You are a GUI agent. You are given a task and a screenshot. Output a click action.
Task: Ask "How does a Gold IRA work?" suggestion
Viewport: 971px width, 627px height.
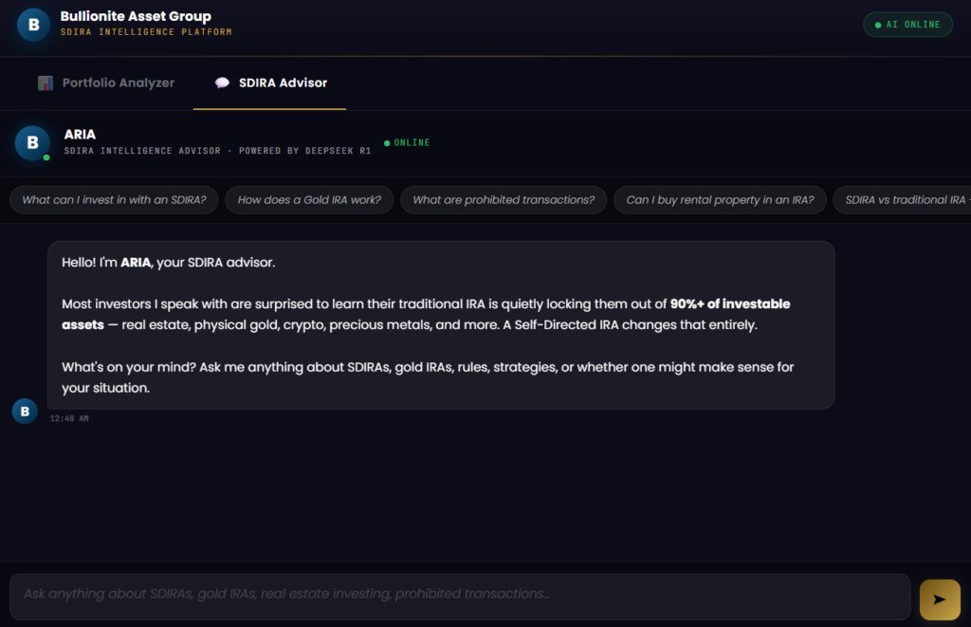[x=309, y=200]
